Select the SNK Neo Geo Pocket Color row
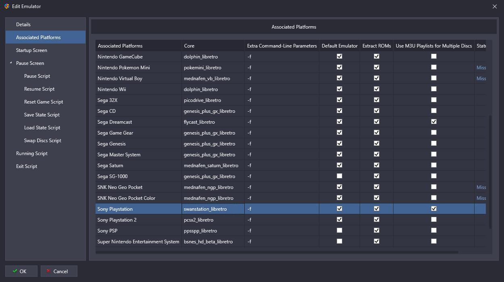Viewport: 504px width, 282px height. point(291,198)
